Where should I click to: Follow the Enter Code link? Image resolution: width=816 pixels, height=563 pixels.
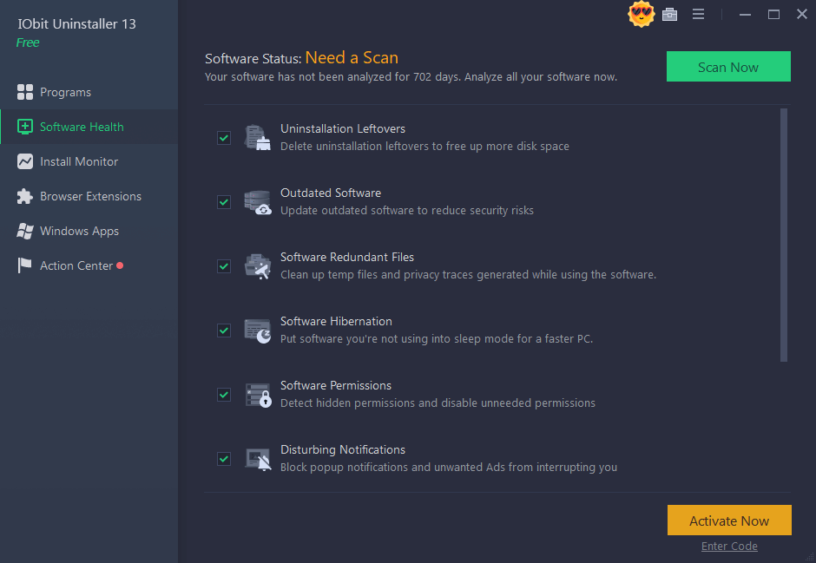click(x=729, y=547)
